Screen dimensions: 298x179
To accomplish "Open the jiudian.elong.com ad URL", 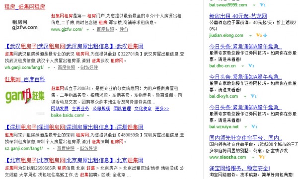I will [226, 35].
